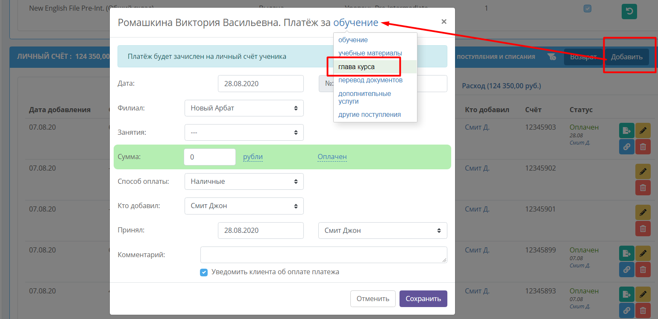Select 'другие поступления' menu option
658x319 pixels.
[x=370, y=114]
